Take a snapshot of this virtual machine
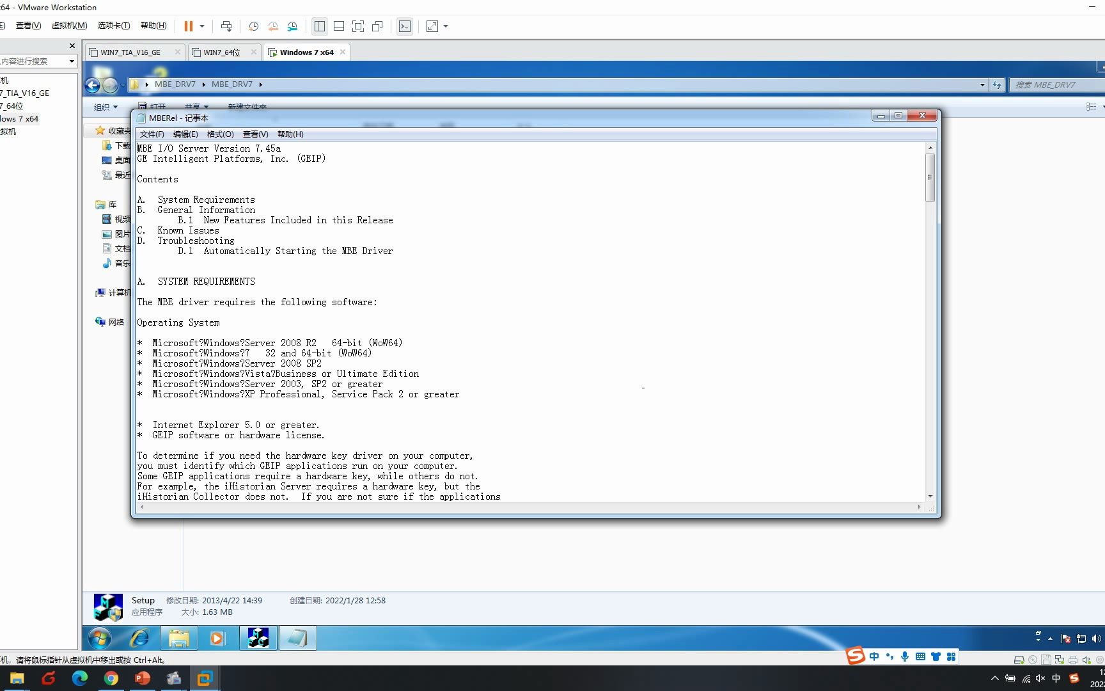This screenshot has width=1105, height=691. (253, 26)
